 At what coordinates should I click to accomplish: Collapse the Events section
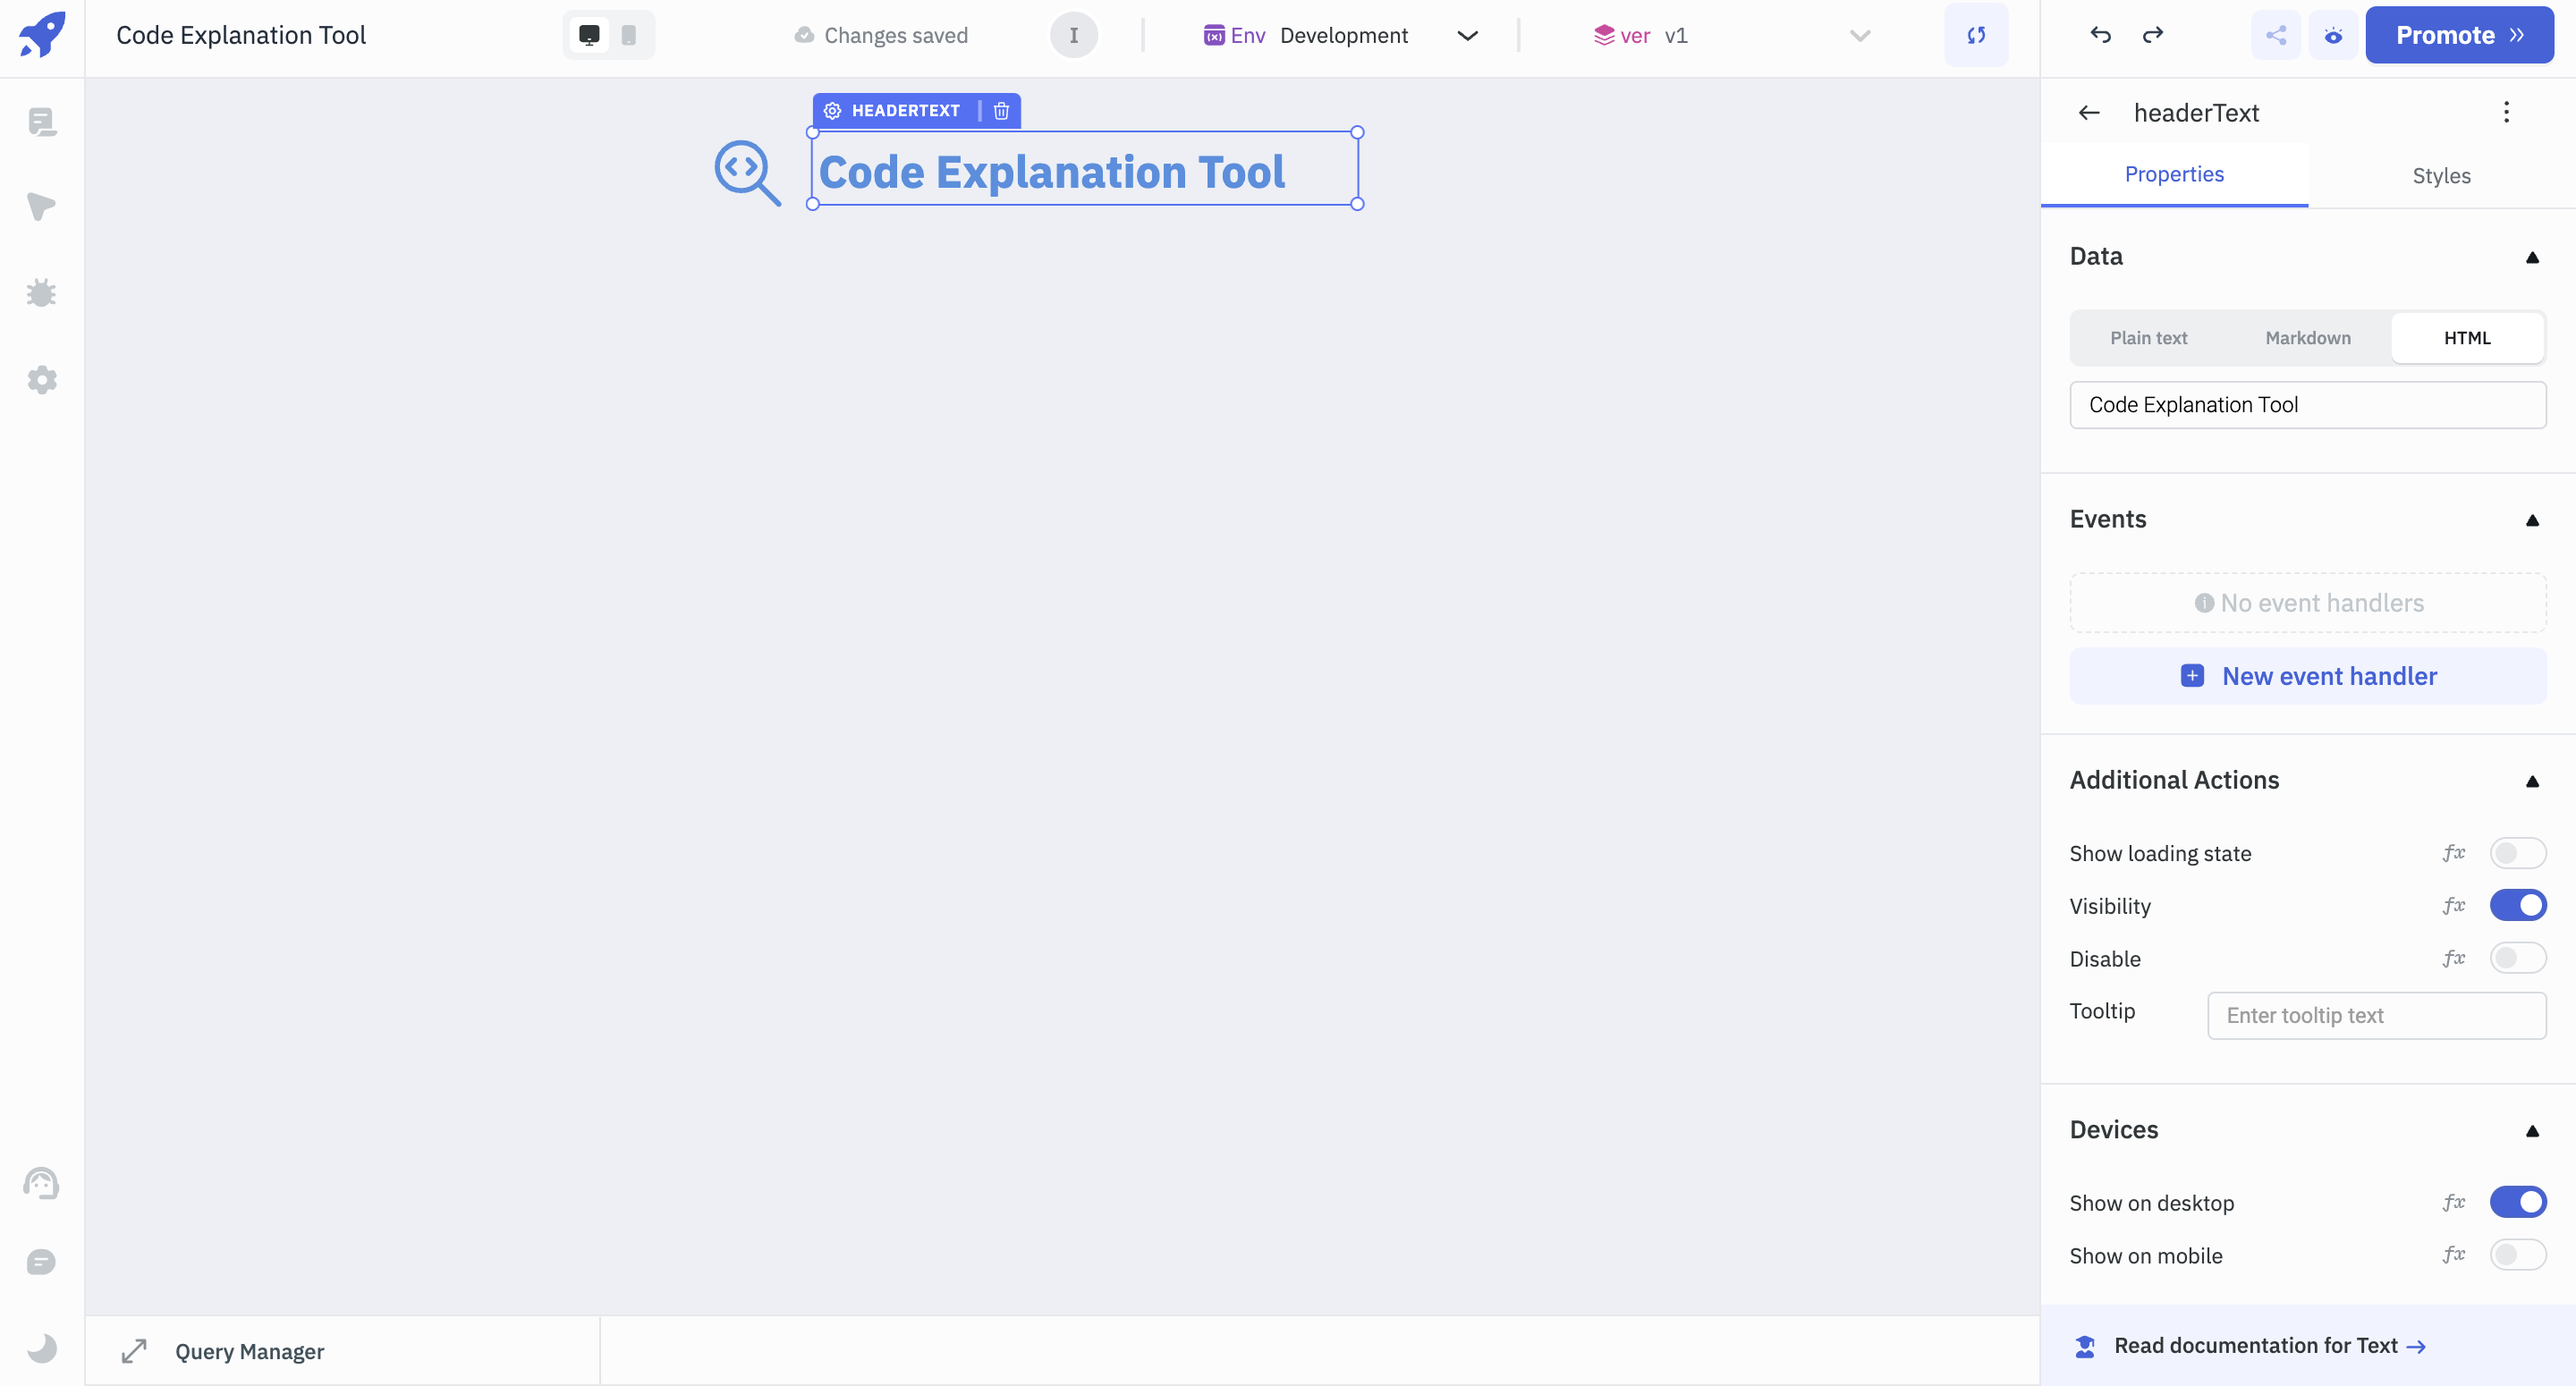2532,520
